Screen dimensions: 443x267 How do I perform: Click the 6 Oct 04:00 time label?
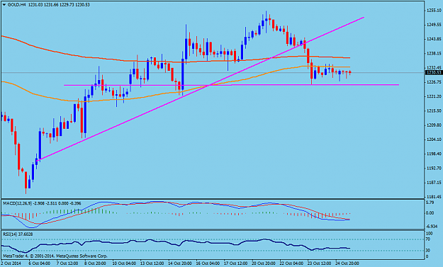tap(40, 263)
